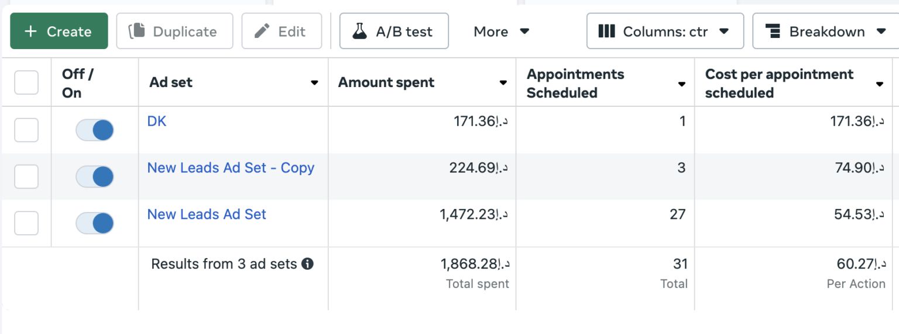Expand the Amount spent column arrow

click(x=503, y=83)
